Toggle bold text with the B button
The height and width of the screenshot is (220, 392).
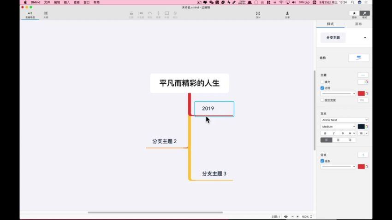point(325,133)
